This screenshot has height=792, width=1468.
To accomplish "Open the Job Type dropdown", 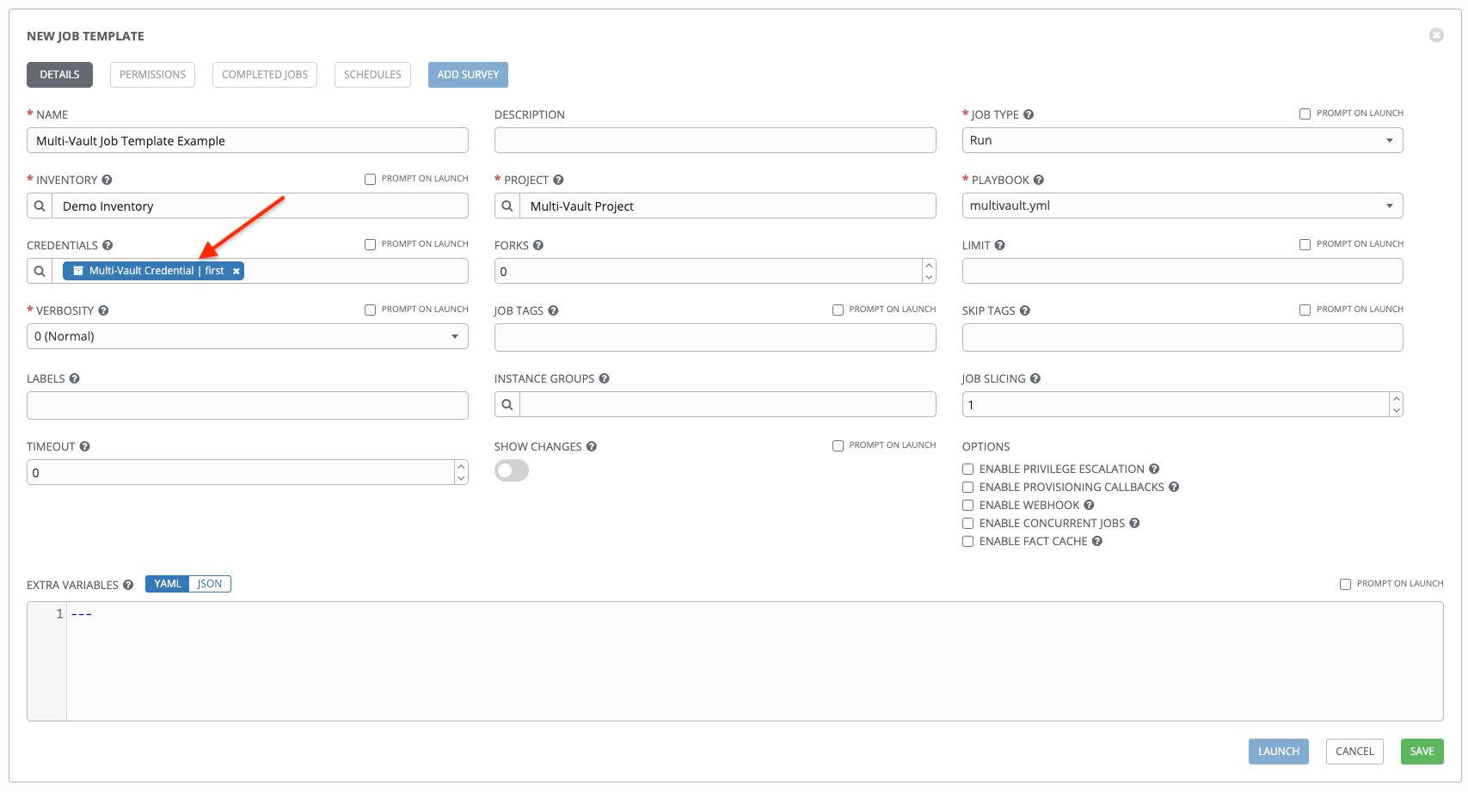I will point(1182,141).
